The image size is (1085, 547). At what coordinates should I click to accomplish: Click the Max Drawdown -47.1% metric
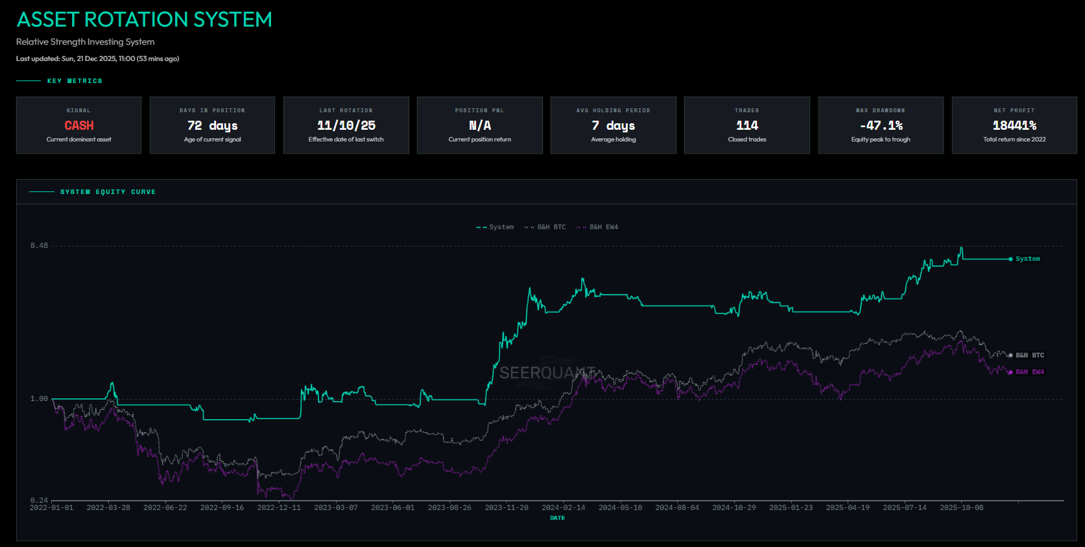(x=881, y=125)
